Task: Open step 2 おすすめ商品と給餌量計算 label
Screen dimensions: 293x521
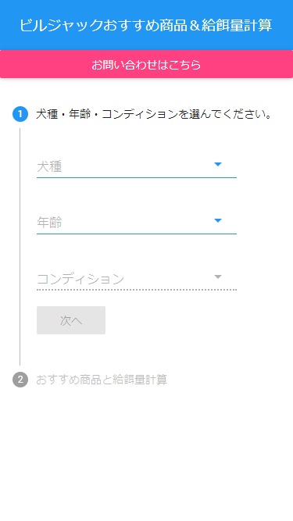Action: (102, 380)
